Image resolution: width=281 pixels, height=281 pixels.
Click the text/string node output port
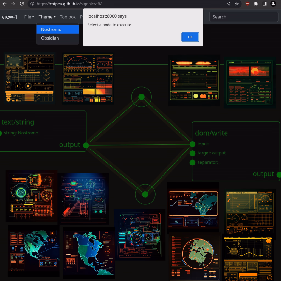point(86,145)
